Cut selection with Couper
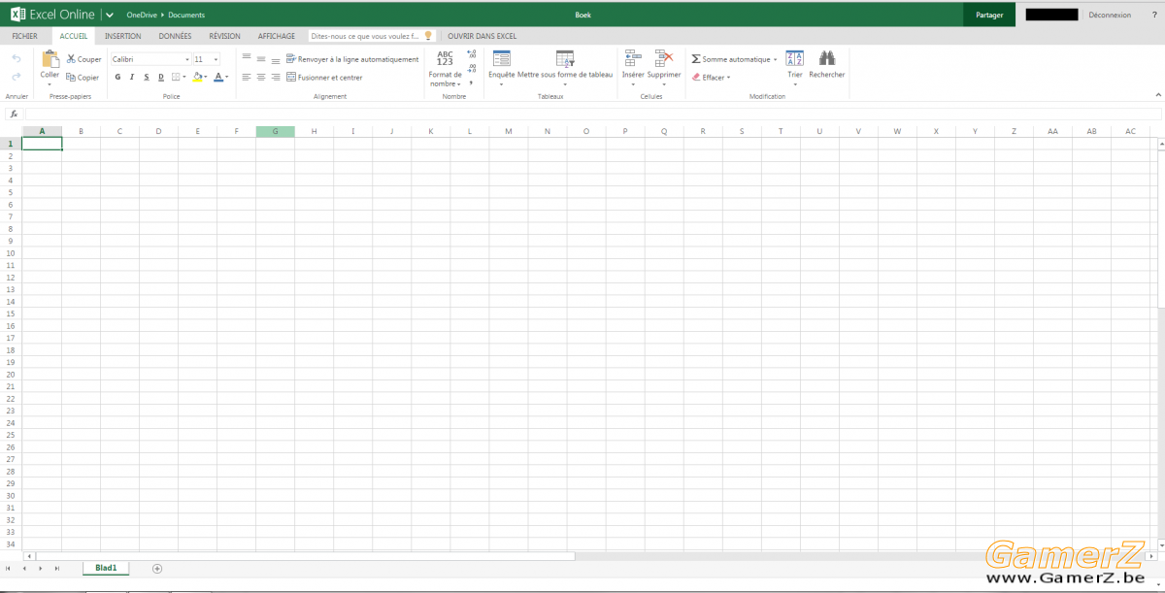Image resolution: width=1165 pixels, height=593 pixels. click(x=83, y=59)
